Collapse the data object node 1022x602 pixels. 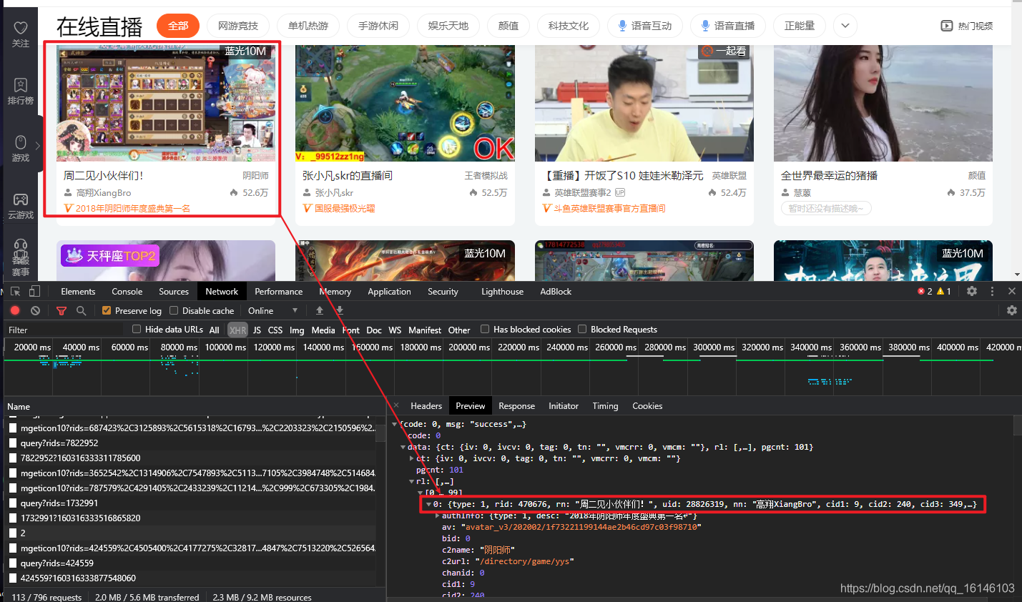(403, 447)
